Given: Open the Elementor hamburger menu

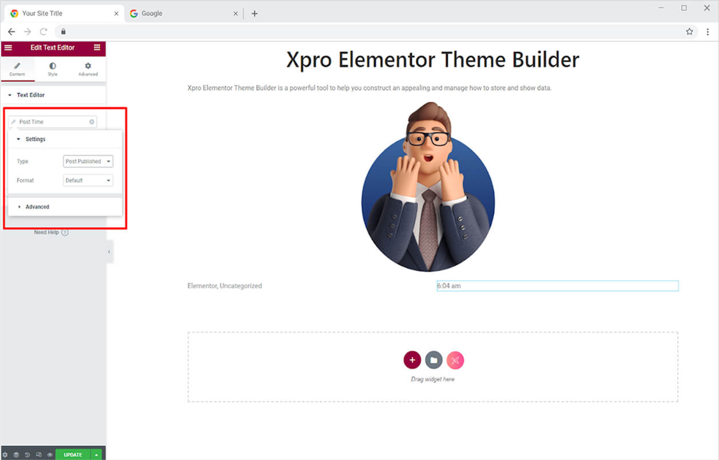Looking at the screenshot, I should click(x=8, y=47).
